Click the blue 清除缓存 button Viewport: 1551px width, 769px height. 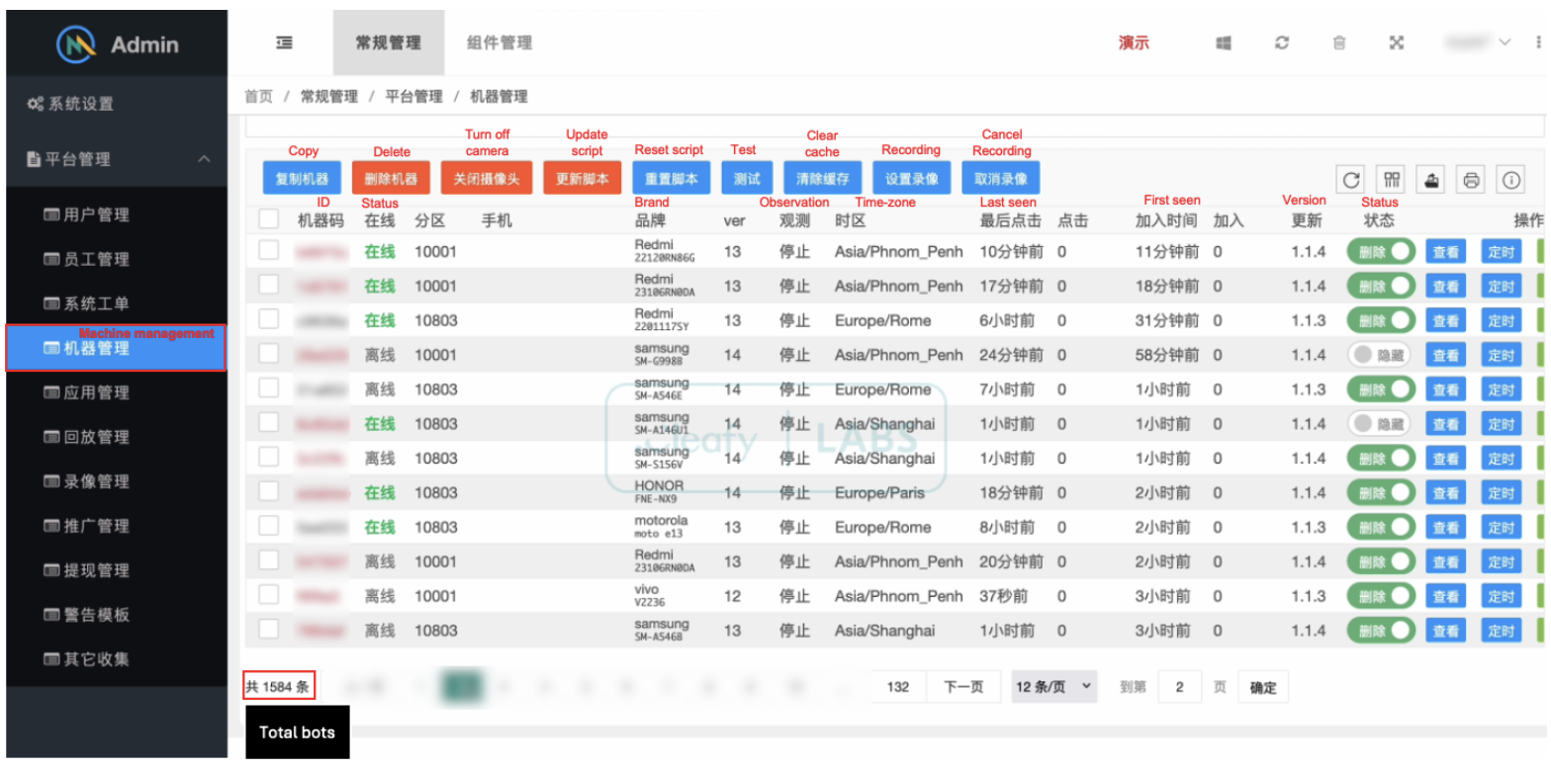tap(822, 179)
